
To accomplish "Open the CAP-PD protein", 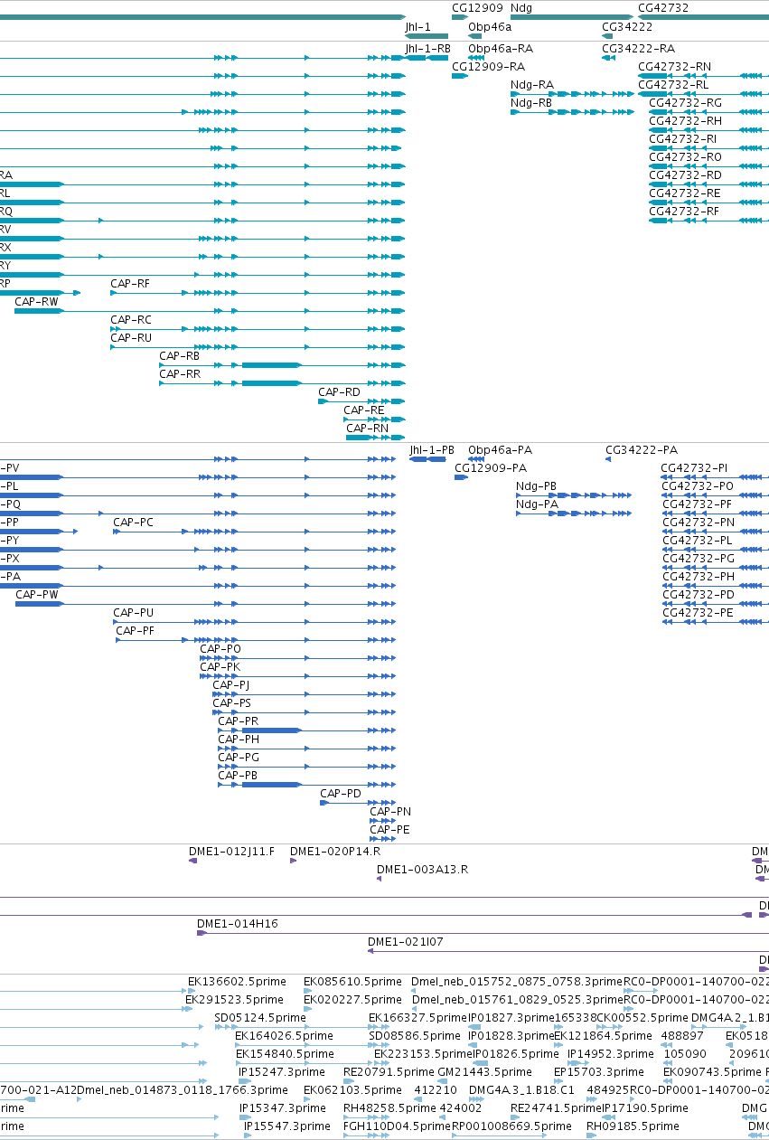I will (x=359, y=803).
